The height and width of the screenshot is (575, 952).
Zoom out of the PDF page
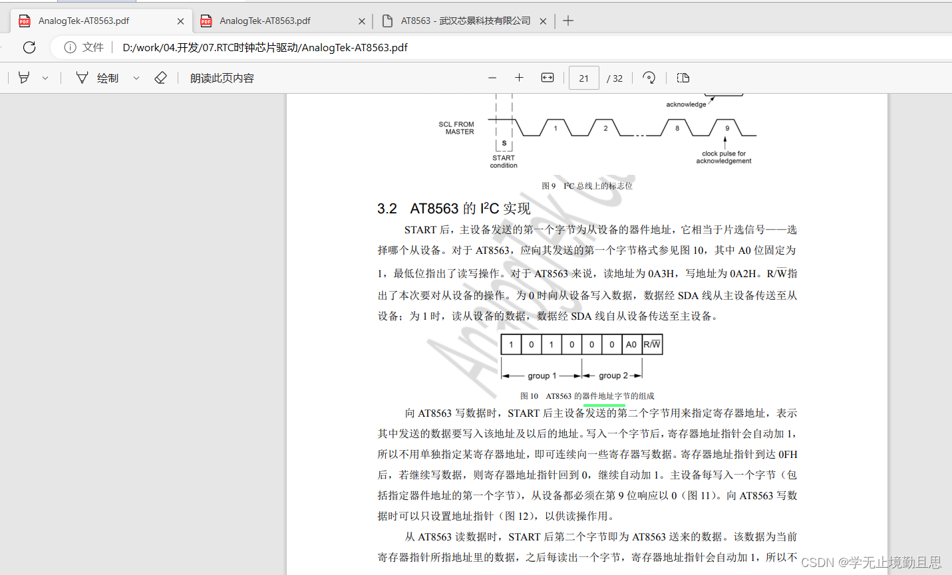click(x=492, y=78)
